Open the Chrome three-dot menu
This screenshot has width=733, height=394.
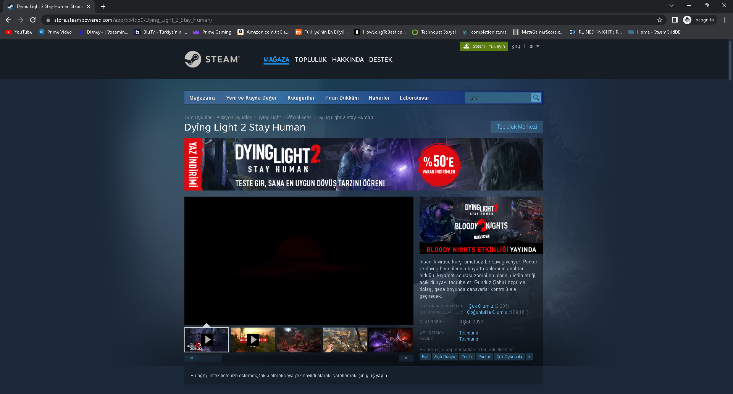pyautogui.click(x=725, y=20)
